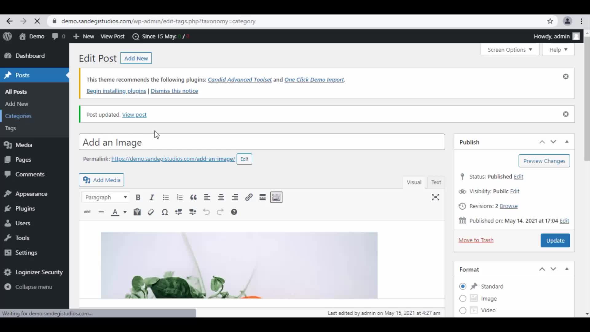The image size is (590, 332).
Task: Open text color dropdown arrow
Action: (x=125, y=212)
